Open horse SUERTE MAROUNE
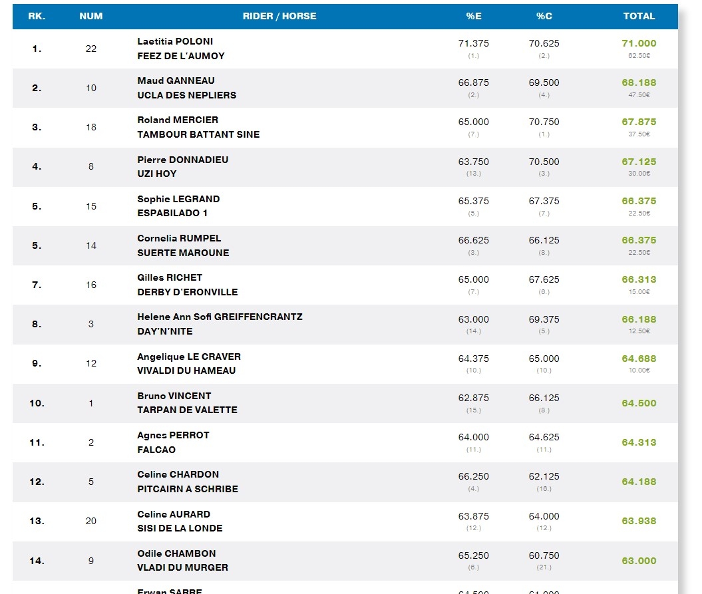 (183, 253)
